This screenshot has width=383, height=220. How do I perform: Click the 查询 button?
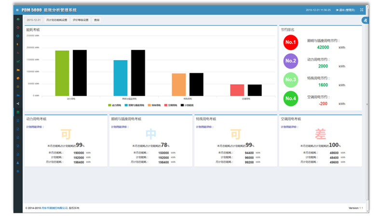coord(97,20)
